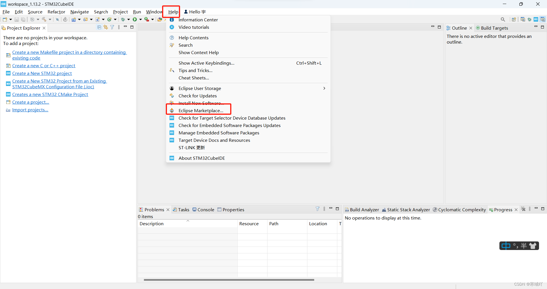Image resolution: width=547 pixels, height=289 pixels.
Task: Click the New C++ class green icon
Action: click(109, 19)
